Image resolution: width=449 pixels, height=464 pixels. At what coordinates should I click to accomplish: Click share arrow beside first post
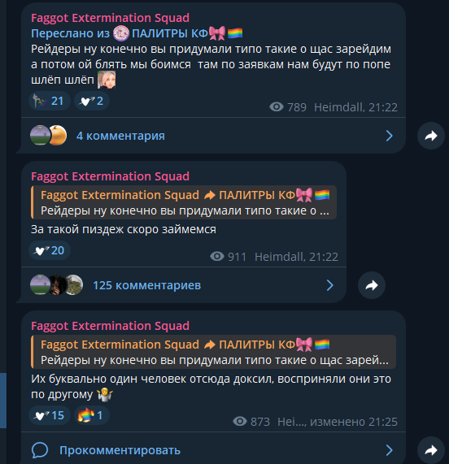pos(431,136)
